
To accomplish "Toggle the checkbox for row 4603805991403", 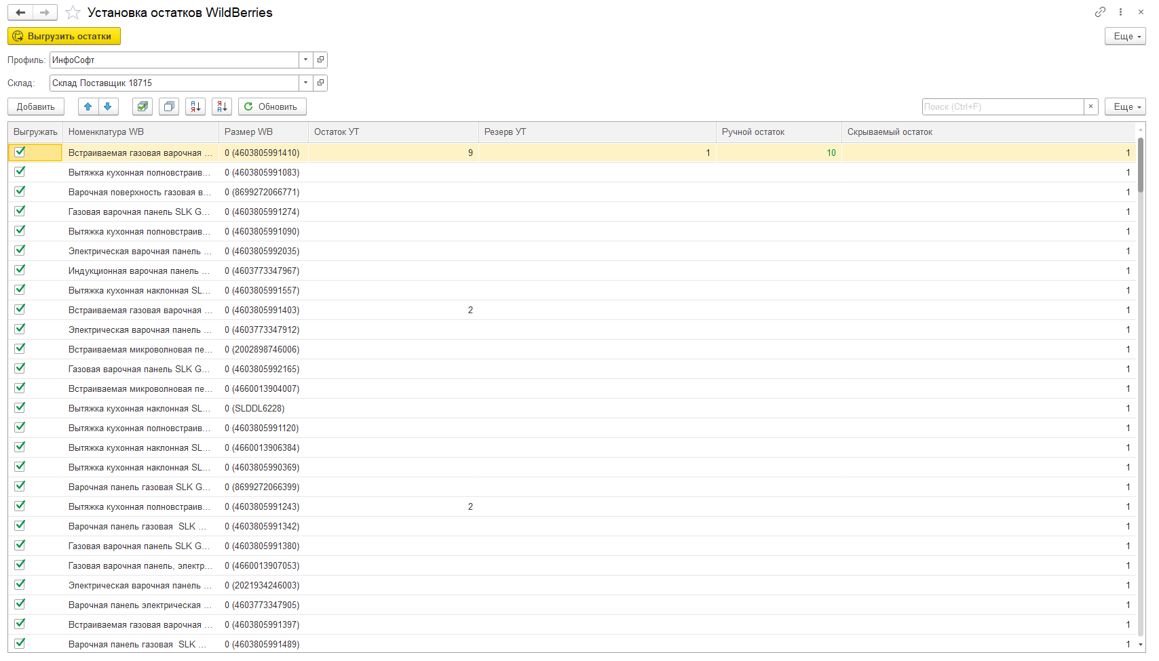I will (x=20, y=309).
